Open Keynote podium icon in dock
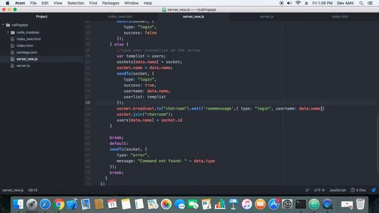The height and width of the screenshot is (213, 379). (233, 204)
